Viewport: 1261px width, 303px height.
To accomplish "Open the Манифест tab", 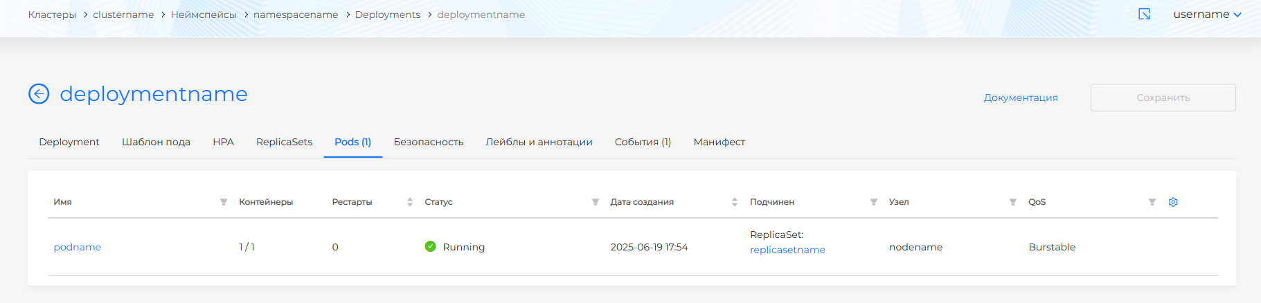I will pos(719,142).
